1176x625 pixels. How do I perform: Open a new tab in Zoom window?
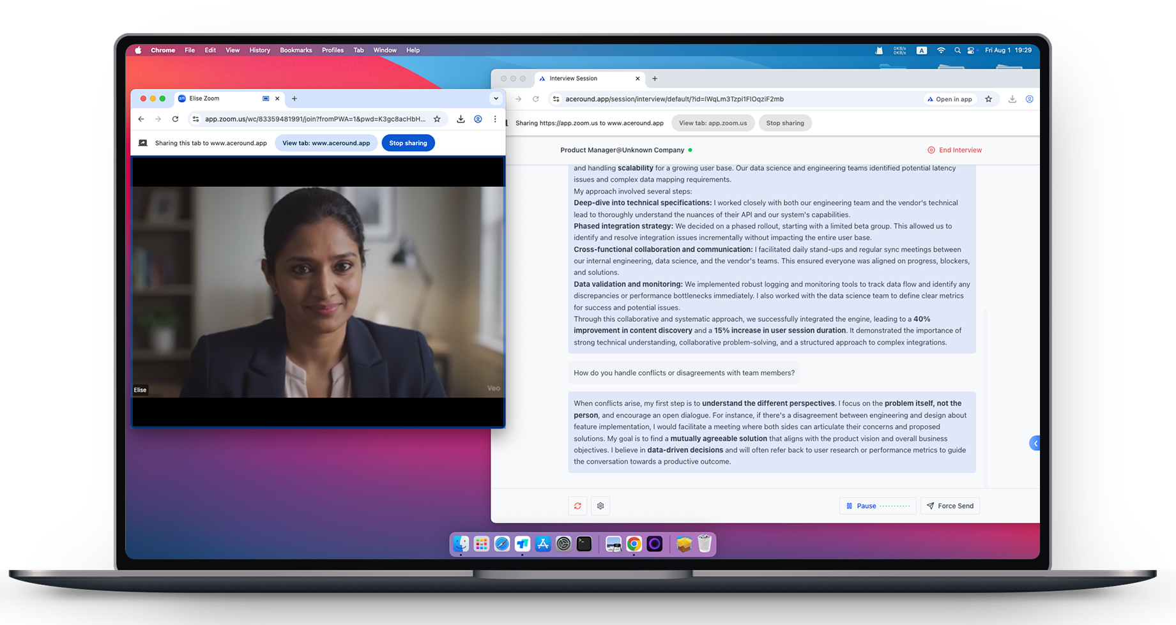(294, 98)
